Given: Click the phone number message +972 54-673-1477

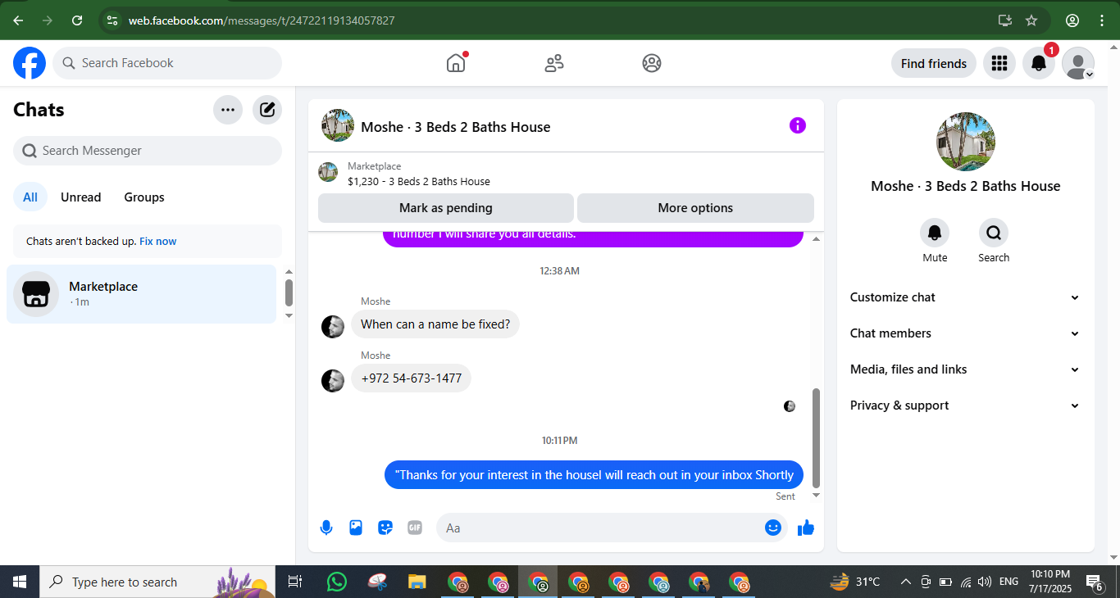Looking at the screenshot, I should 411,378.
